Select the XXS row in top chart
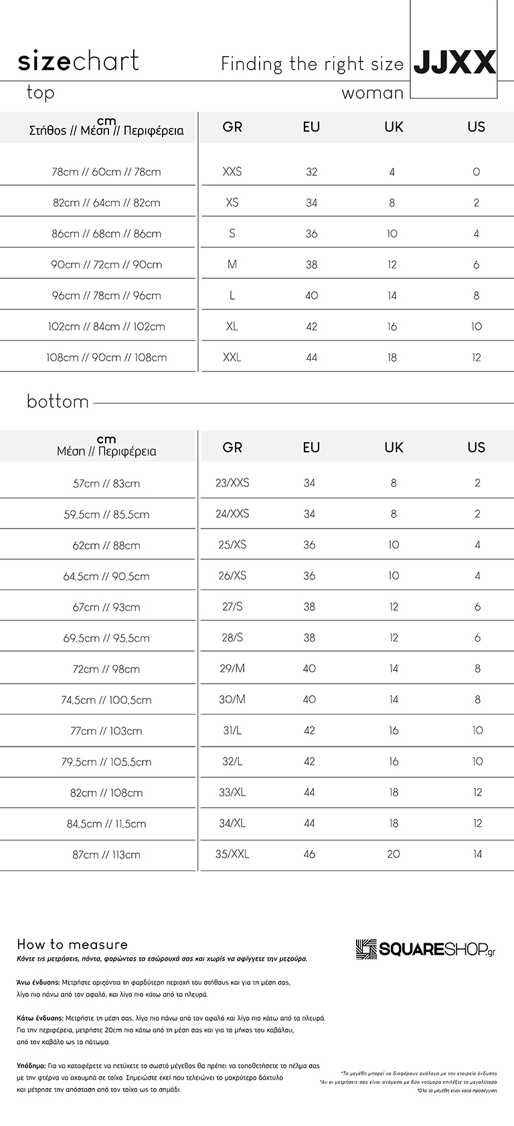 pyautogui.click(x=257, y=171)
